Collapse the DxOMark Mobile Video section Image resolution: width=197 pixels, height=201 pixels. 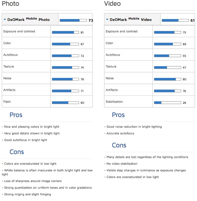[x=107, y=20]
